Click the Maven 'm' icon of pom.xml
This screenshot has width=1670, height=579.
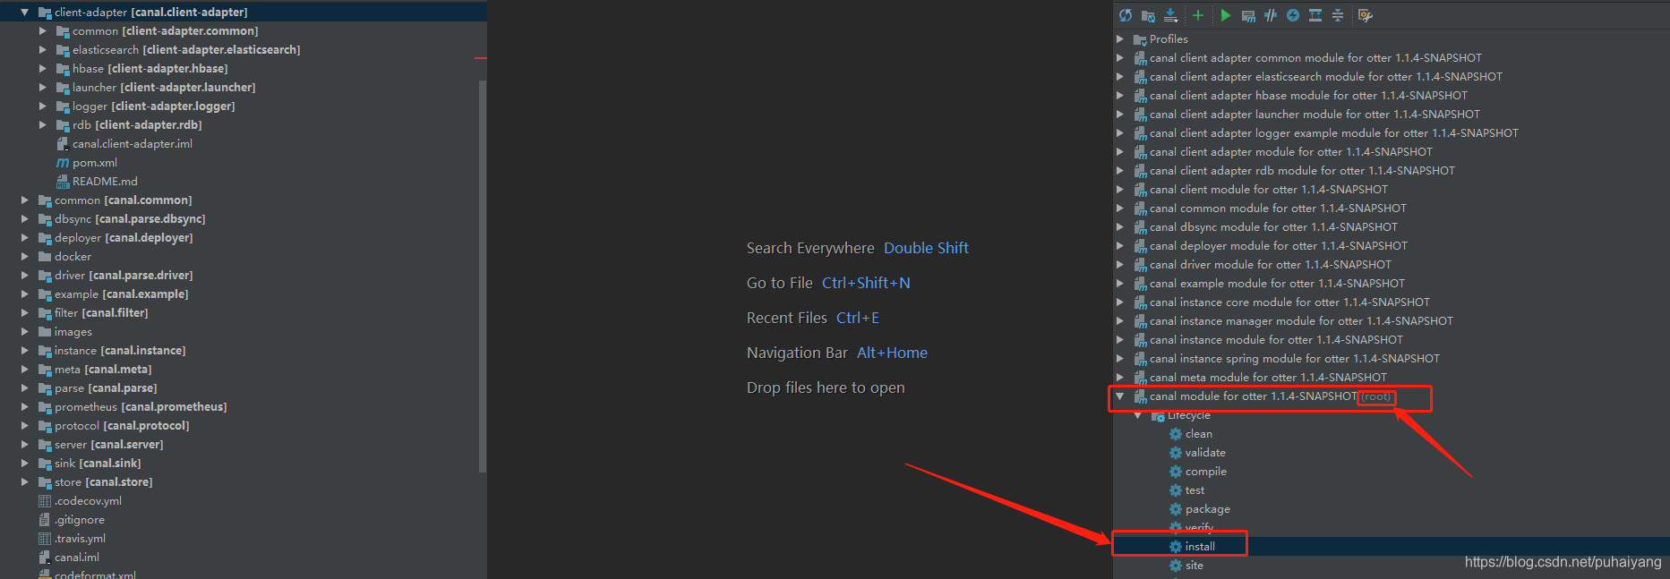[63, 163]
